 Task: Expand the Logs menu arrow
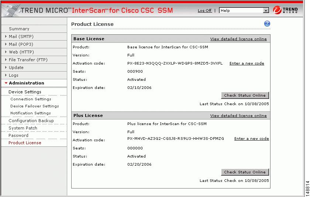tap(6, 75)
